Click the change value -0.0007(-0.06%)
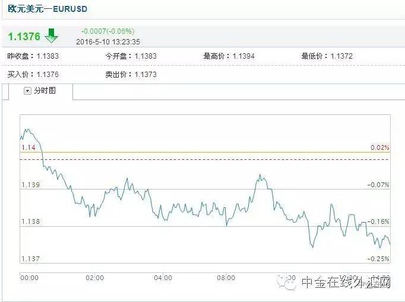Viewport: 405px width, 302px height. point(107,31)
